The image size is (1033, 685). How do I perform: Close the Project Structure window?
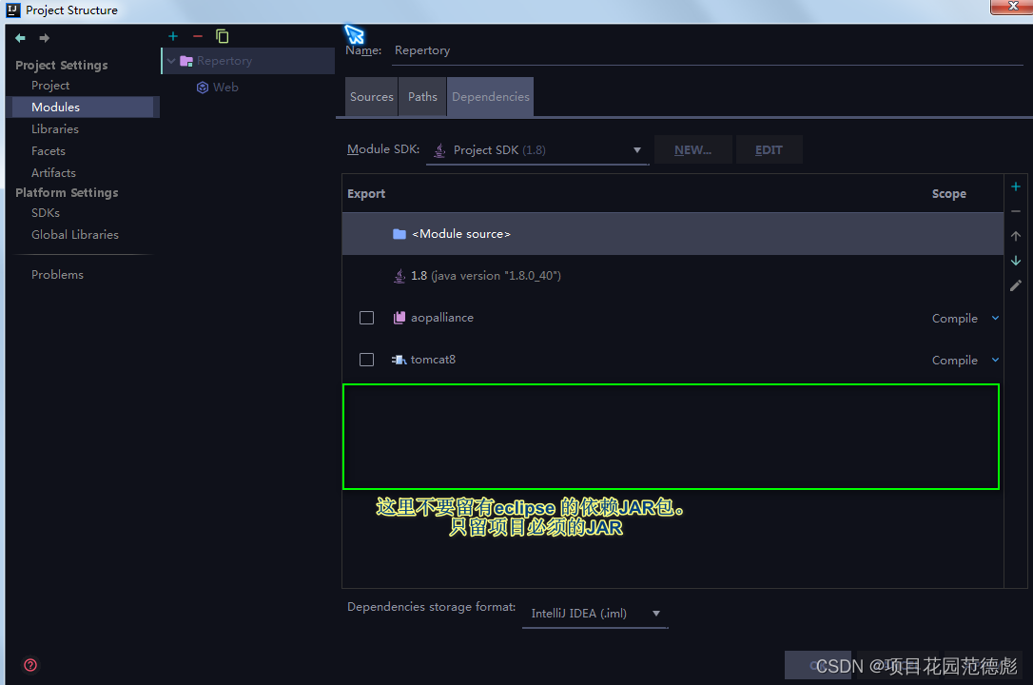(1012, 7)
